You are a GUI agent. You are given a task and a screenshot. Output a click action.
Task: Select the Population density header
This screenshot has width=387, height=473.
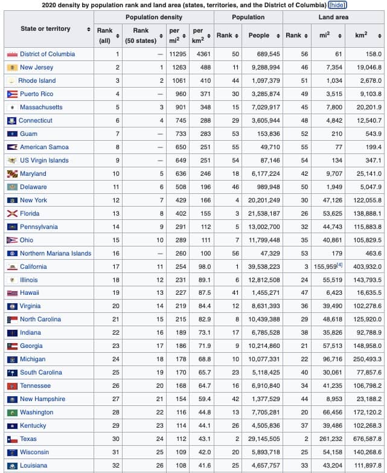pyautogui.click(x=154, y=17)
